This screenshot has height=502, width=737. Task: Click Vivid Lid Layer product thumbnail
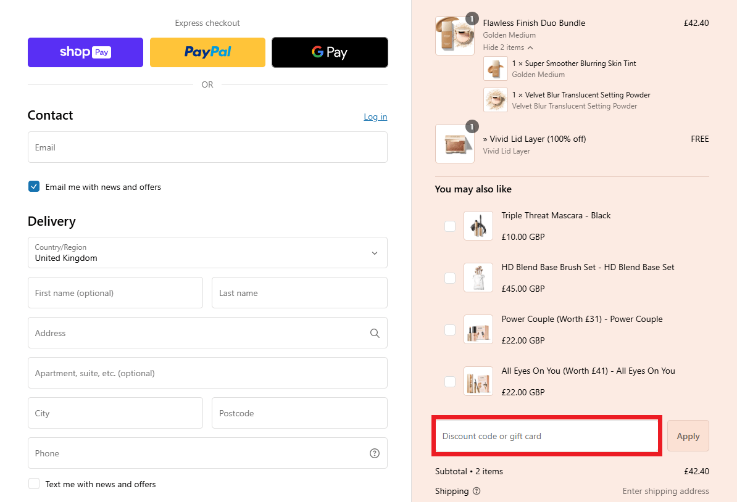click(454, 144)
